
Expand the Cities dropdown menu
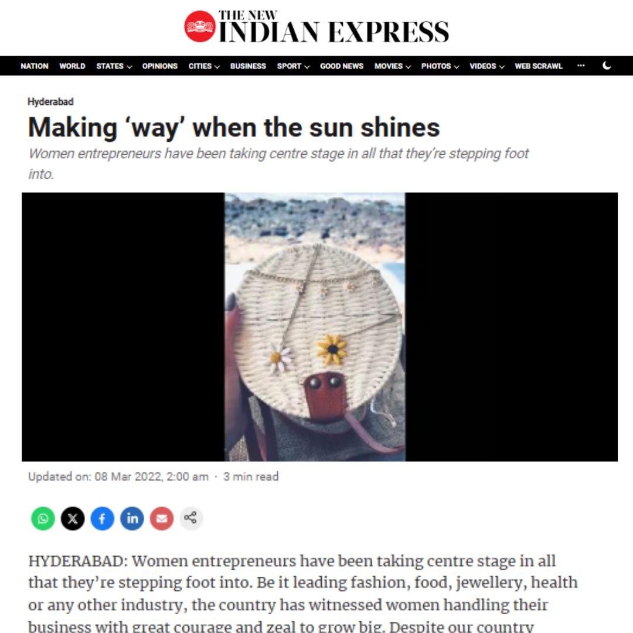point(204,66)
